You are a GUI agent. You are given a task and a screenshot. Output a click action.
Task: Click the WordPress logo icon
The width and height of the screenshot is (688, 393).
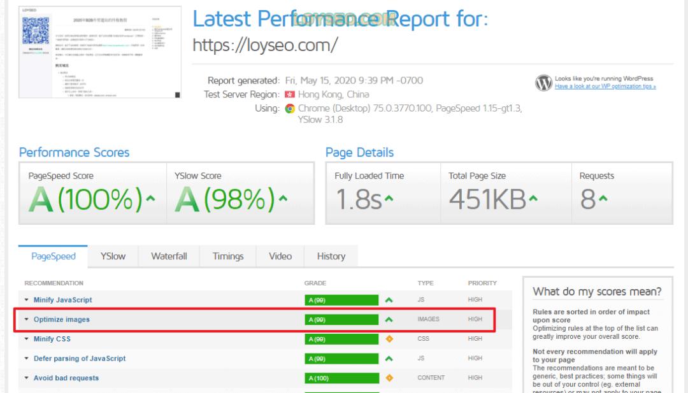pyautogui.click(x=543, y=83)
